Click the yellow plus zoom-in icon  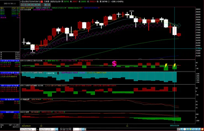click(190, 129)
